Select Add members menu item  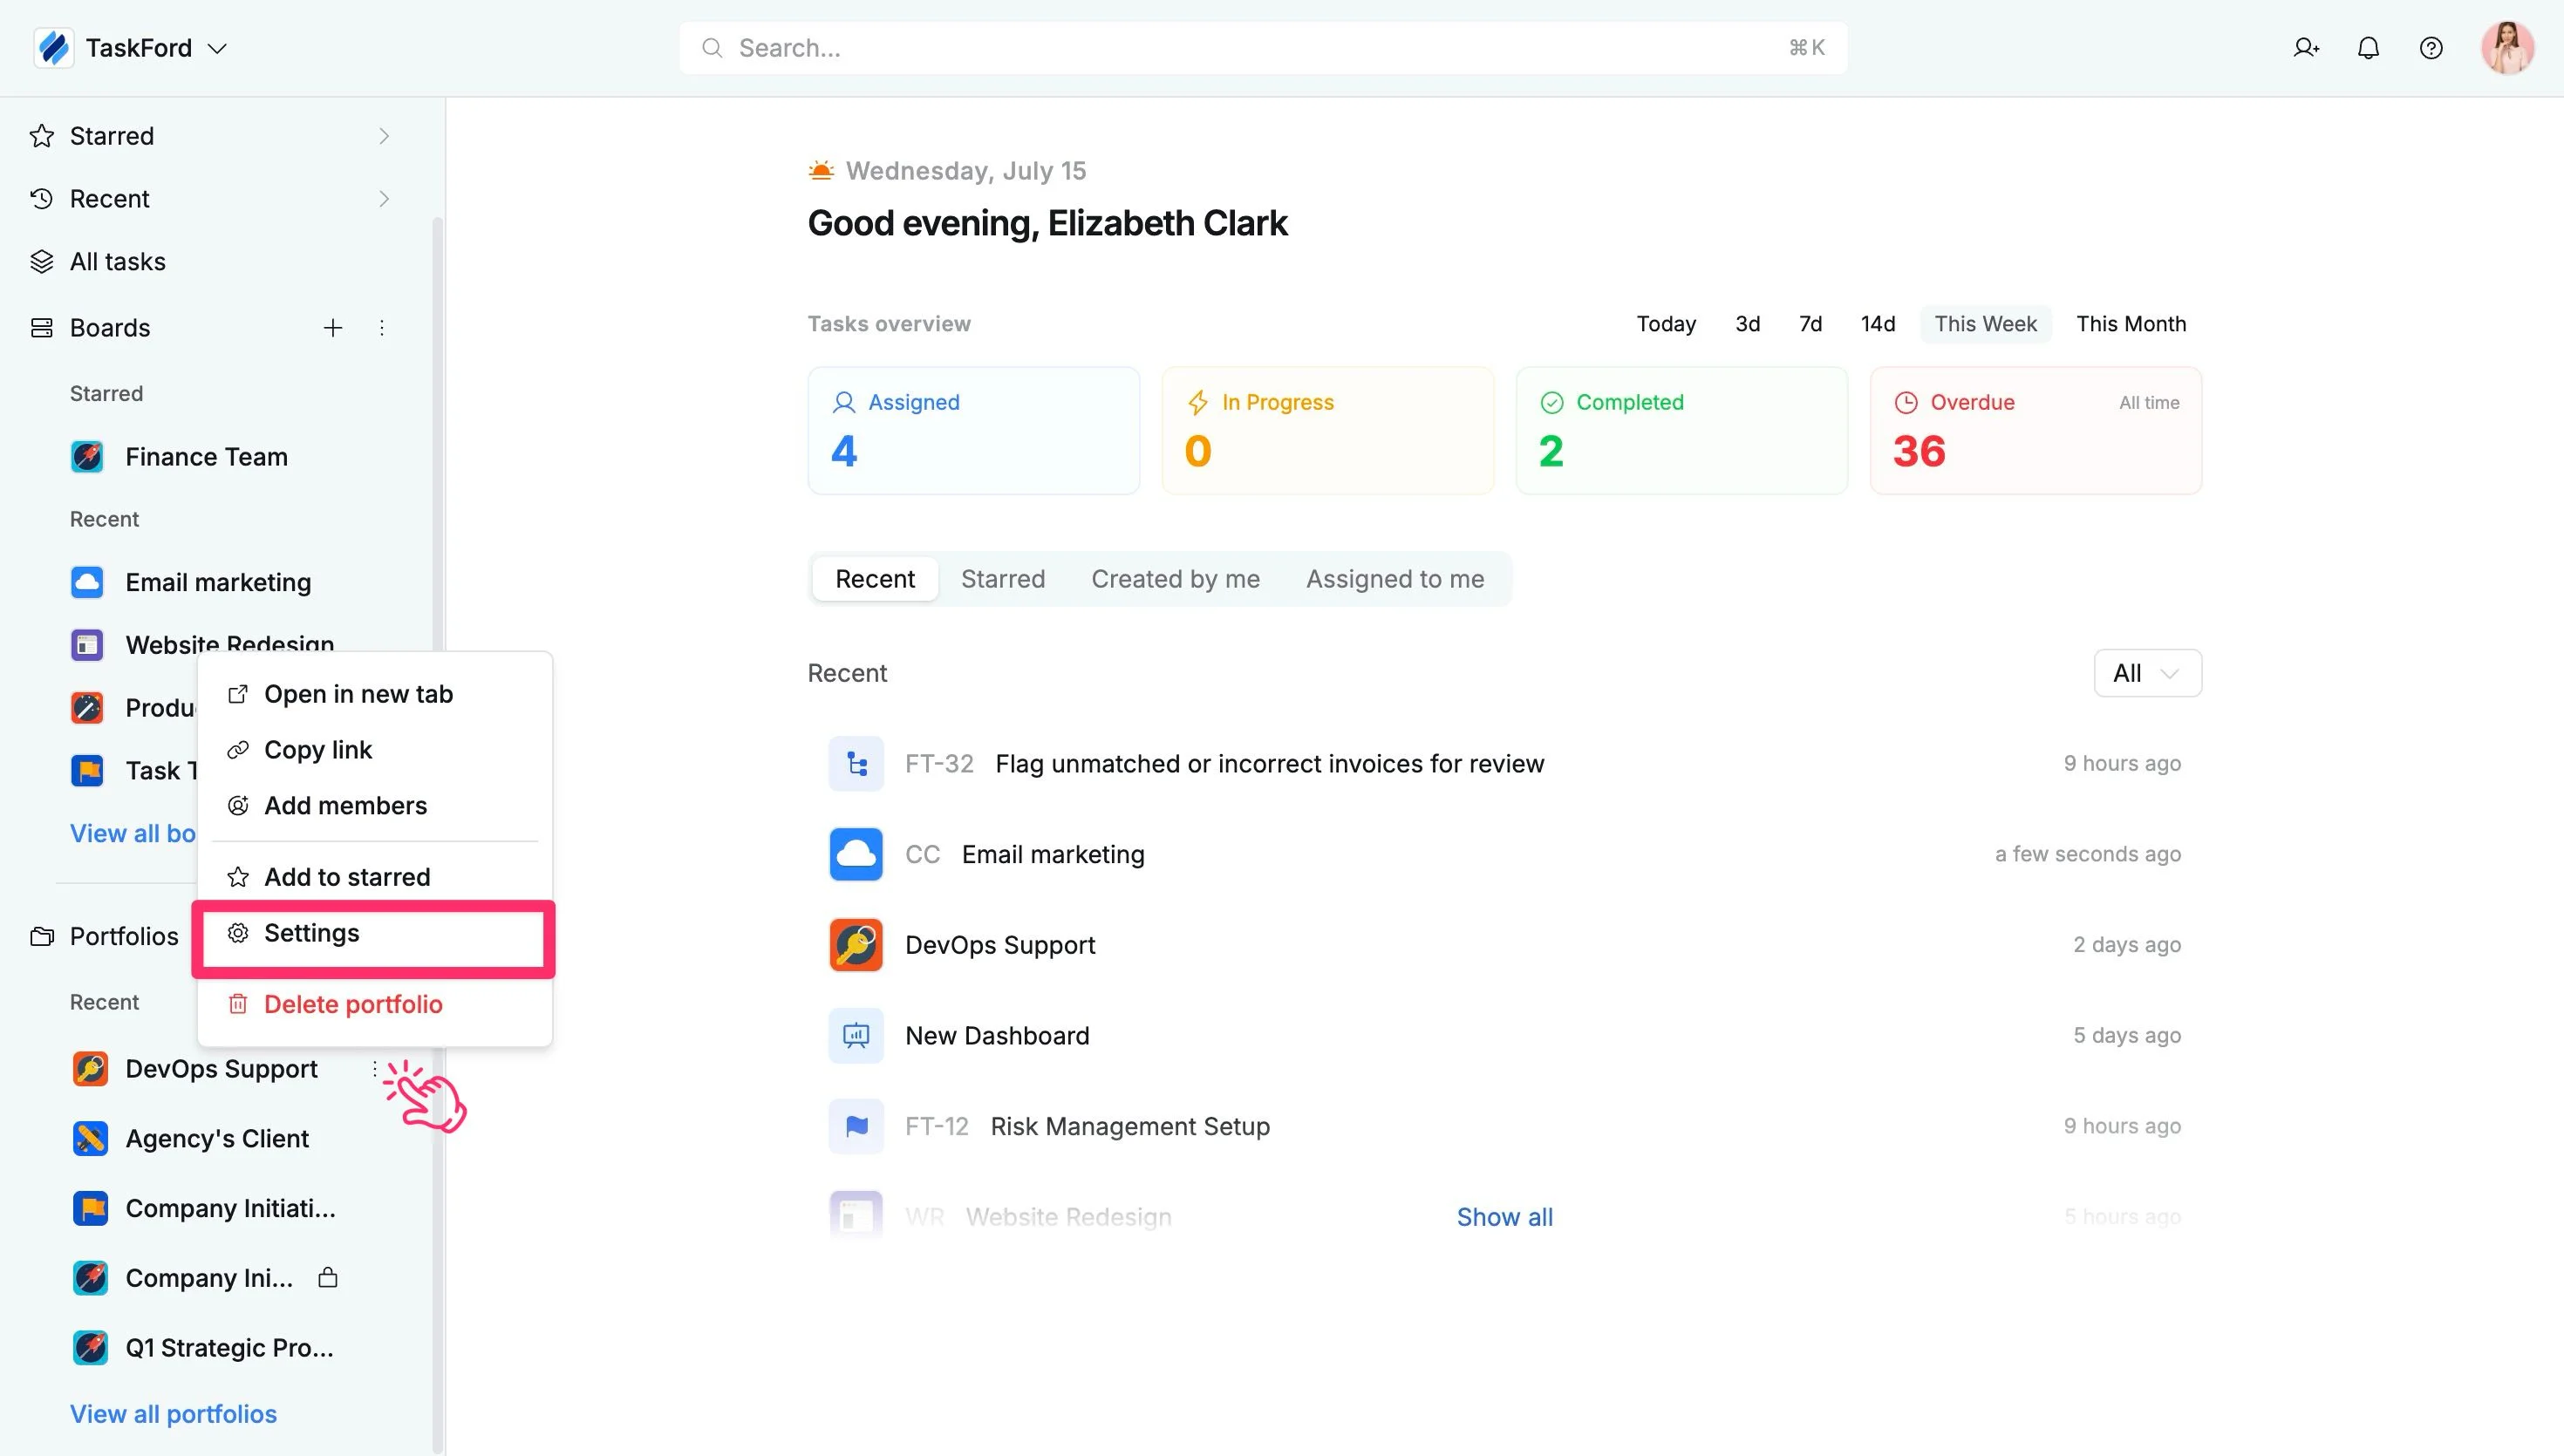375,806
